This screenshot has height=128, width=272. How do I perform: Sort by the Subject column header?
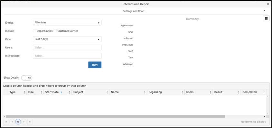click(x=78, y=92)
